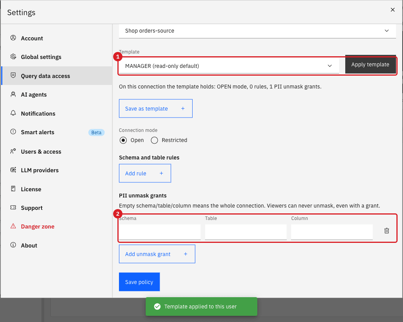Click Add rule button

pyautogui.click(x=145, y=173)
